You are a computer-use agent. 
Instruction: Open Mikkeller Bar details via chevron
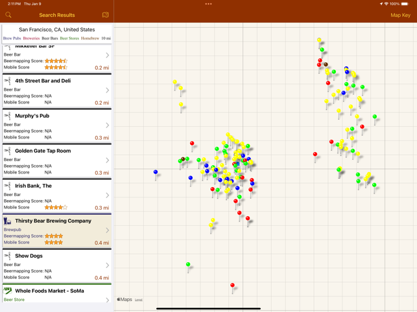pyautogui.click(x=107, y=56)
